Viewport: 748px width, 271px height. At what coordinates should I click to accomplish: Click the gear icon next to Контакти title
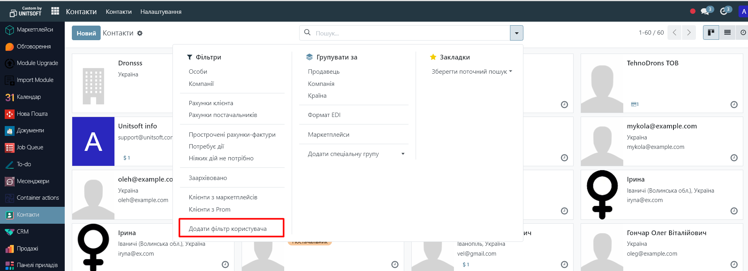140,33
